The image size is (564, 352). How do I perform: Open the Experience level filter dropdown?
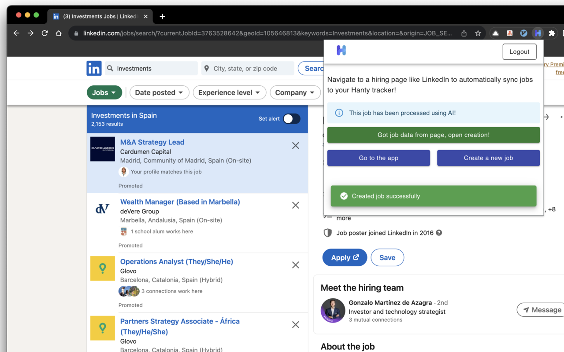click(x=230, y=92)
